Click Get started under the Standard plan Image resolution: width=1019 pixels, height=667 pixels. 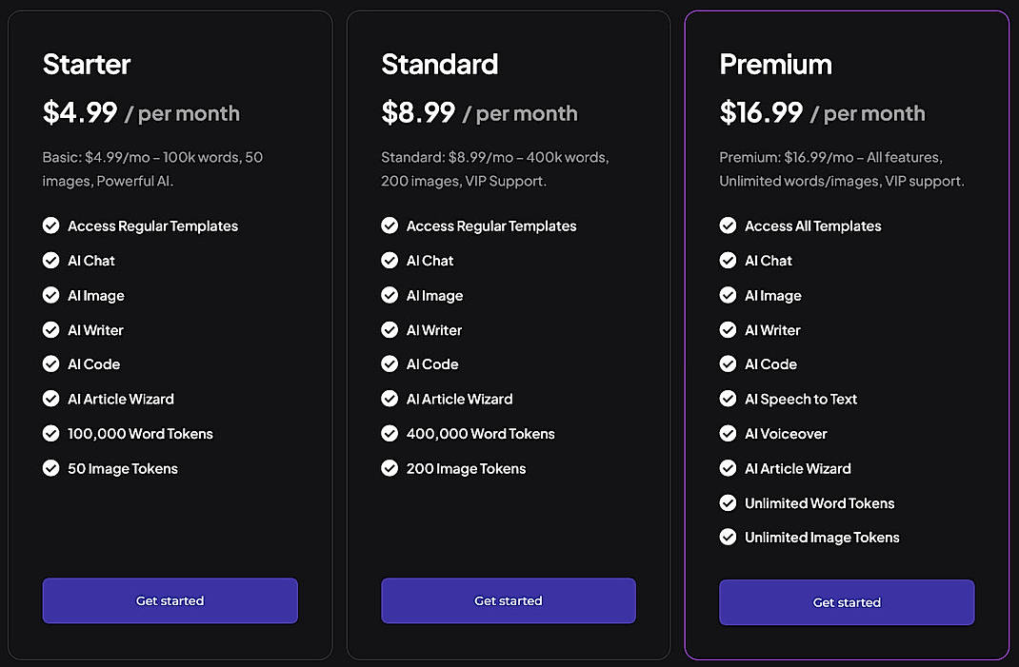tap(508, 600)
